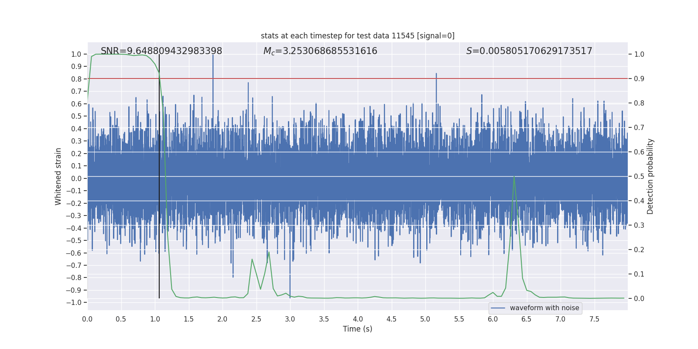Click the S=0.0058 annotation text
Viewport: 698px width, 349px height.
(529, 51)
